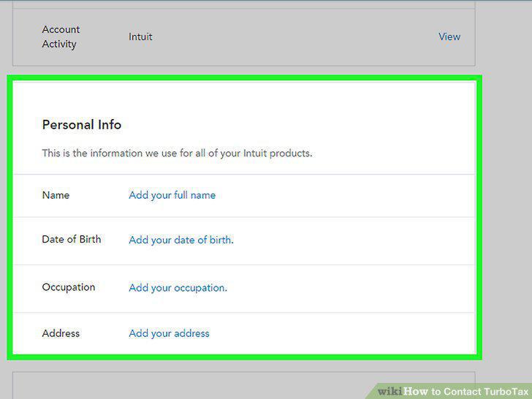Click the 'Name' row label

(x=56, y=195)
